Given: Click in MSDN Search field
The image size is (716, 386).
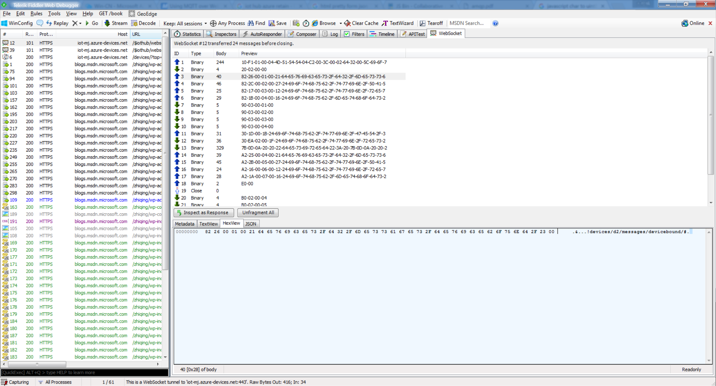Looking at the screenshot, I should point(469,23).
